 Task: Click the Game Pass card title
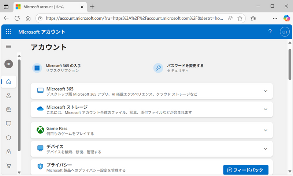point(57,128)
